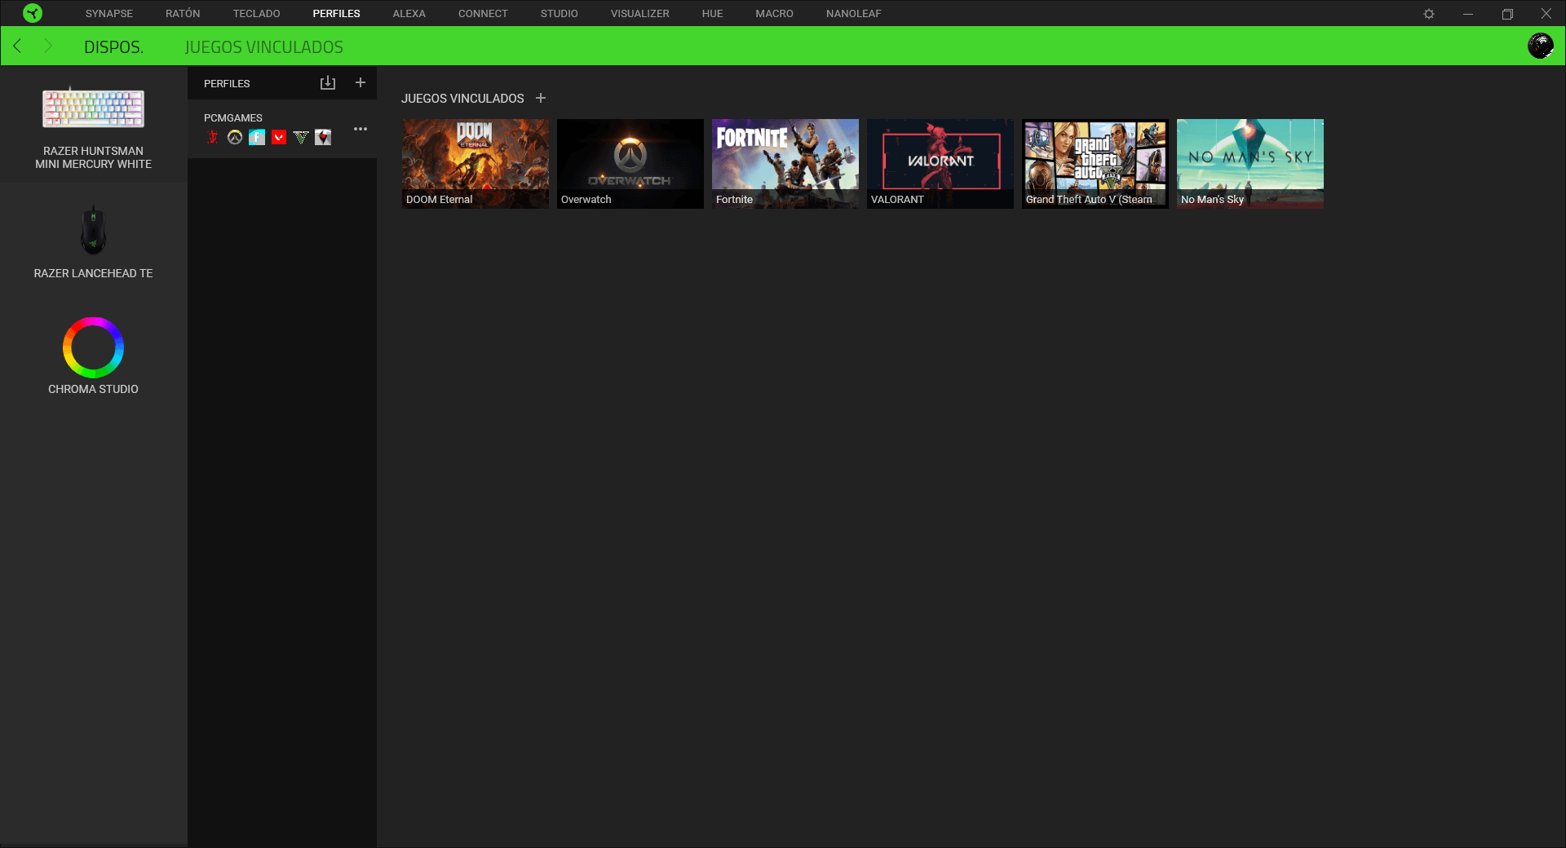The width and height of the screenshot is (1566, 848).
Task: Open the MACRO tab
Action: point(774,14)
